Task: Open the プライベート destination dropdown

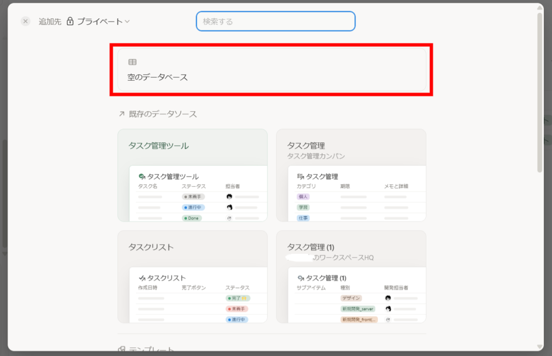Action: [x=98, y=22]
